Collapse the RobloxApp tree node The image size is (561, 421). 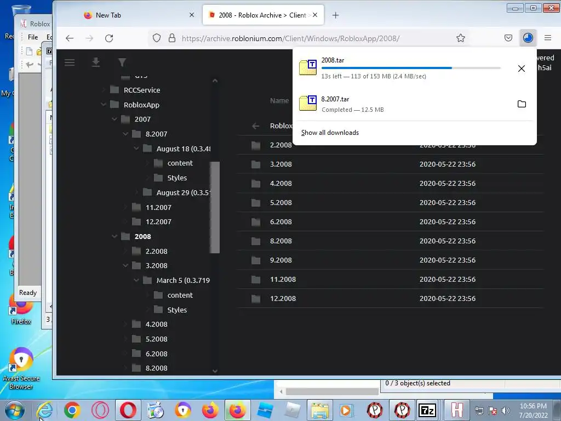pyautogui.click(x=104, y=105)
